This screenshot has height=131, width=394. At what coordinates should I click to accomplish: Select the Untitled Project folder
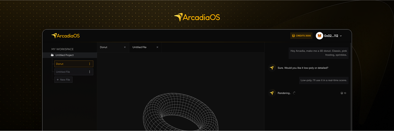pyautogui.click(x=70, y=55)
